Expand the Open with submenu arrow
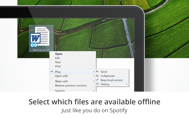This screenshot has height=118, width=189. [x=94, y=76]
